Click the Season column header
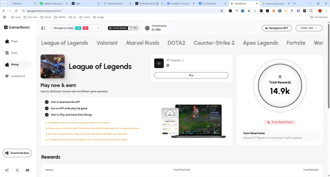Image resolution: width=330 pixels, height=177 pixels. tap(49, 170)
